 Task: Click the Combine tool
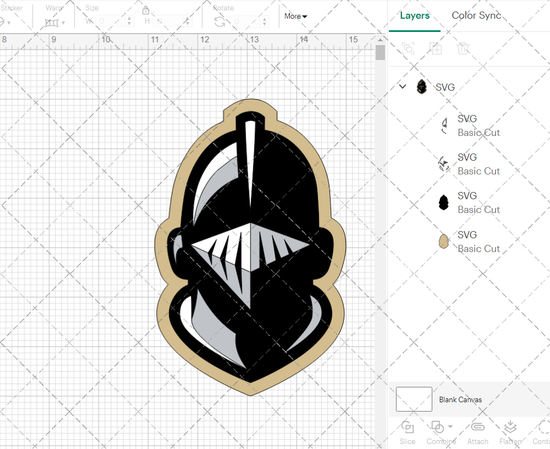441,432
